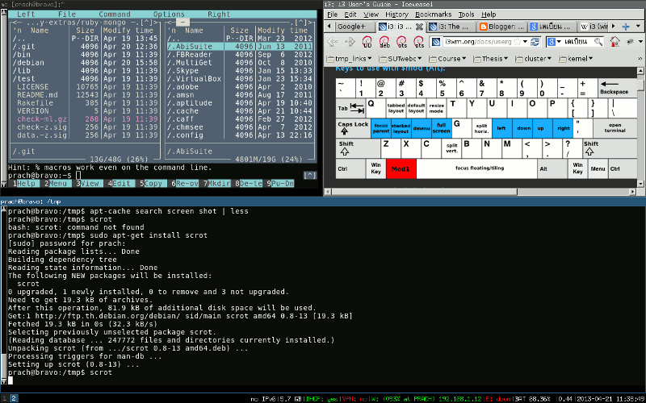Switch to the 'i3: The ...' tab
This screenshot has height=403, width=646.
click(x=451, y=27)
